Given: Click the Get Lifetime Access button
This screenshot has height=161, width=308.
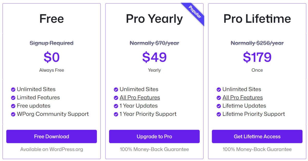Looking at the screenshot, I should (257, 136).
